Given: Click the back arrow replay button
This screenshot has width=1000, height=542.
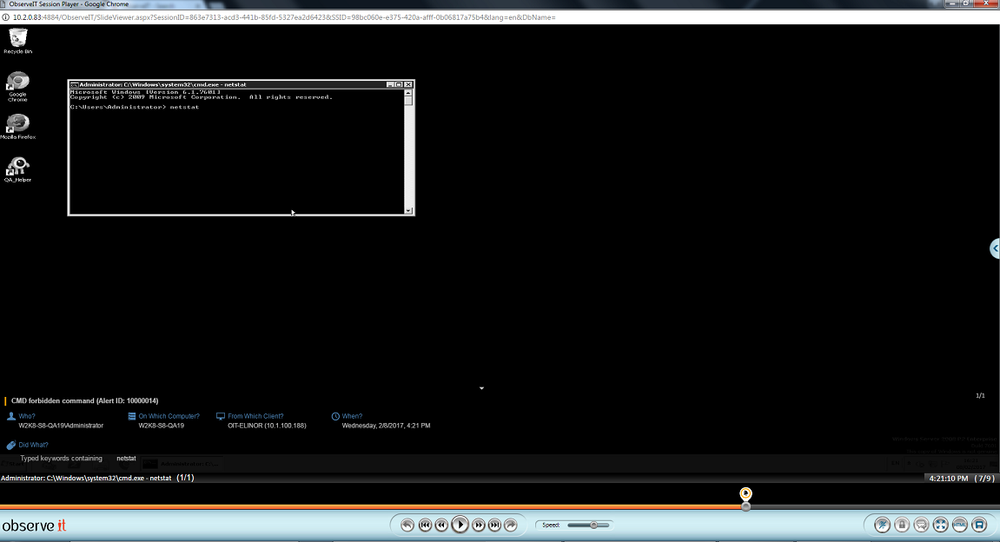Looking at the screenshot, I should click(407, 525).
